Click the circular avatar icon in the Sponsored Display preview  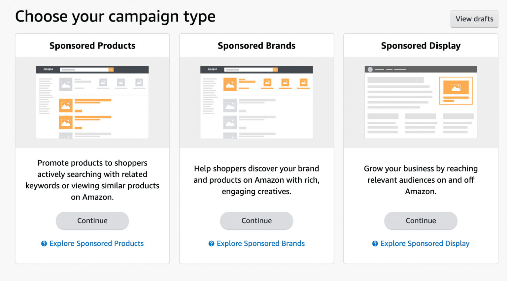tap(370, 69)
